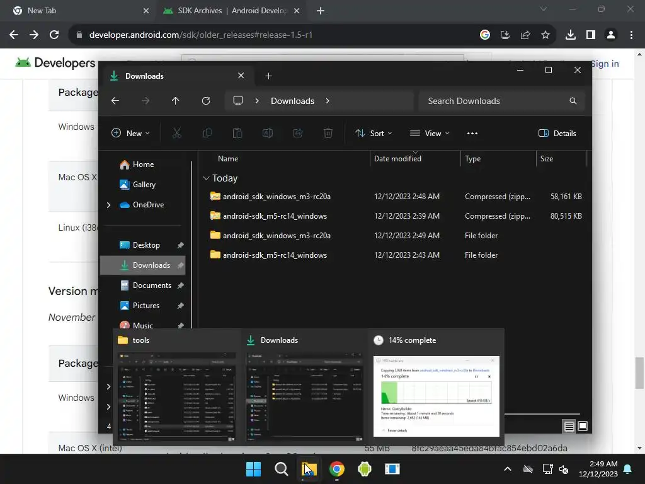Click chevron before Downloads in address bar

pyautogui.click(x=257, y=101)
